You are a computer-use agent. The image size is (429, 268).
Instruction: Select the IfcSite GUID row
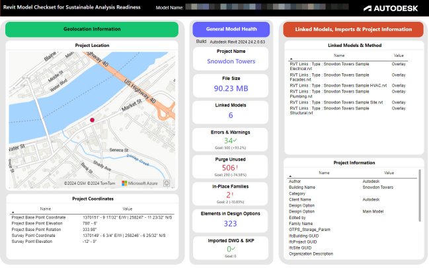pos(352,248)
